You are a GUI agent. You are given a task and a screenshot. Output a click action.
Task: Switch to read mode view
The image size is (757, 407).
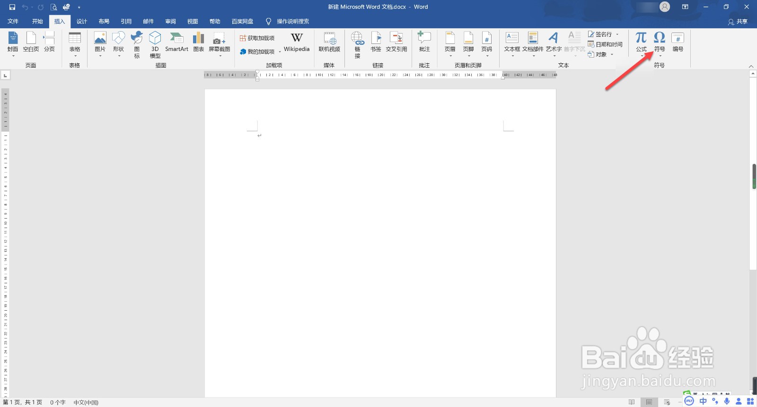point(632,402)
